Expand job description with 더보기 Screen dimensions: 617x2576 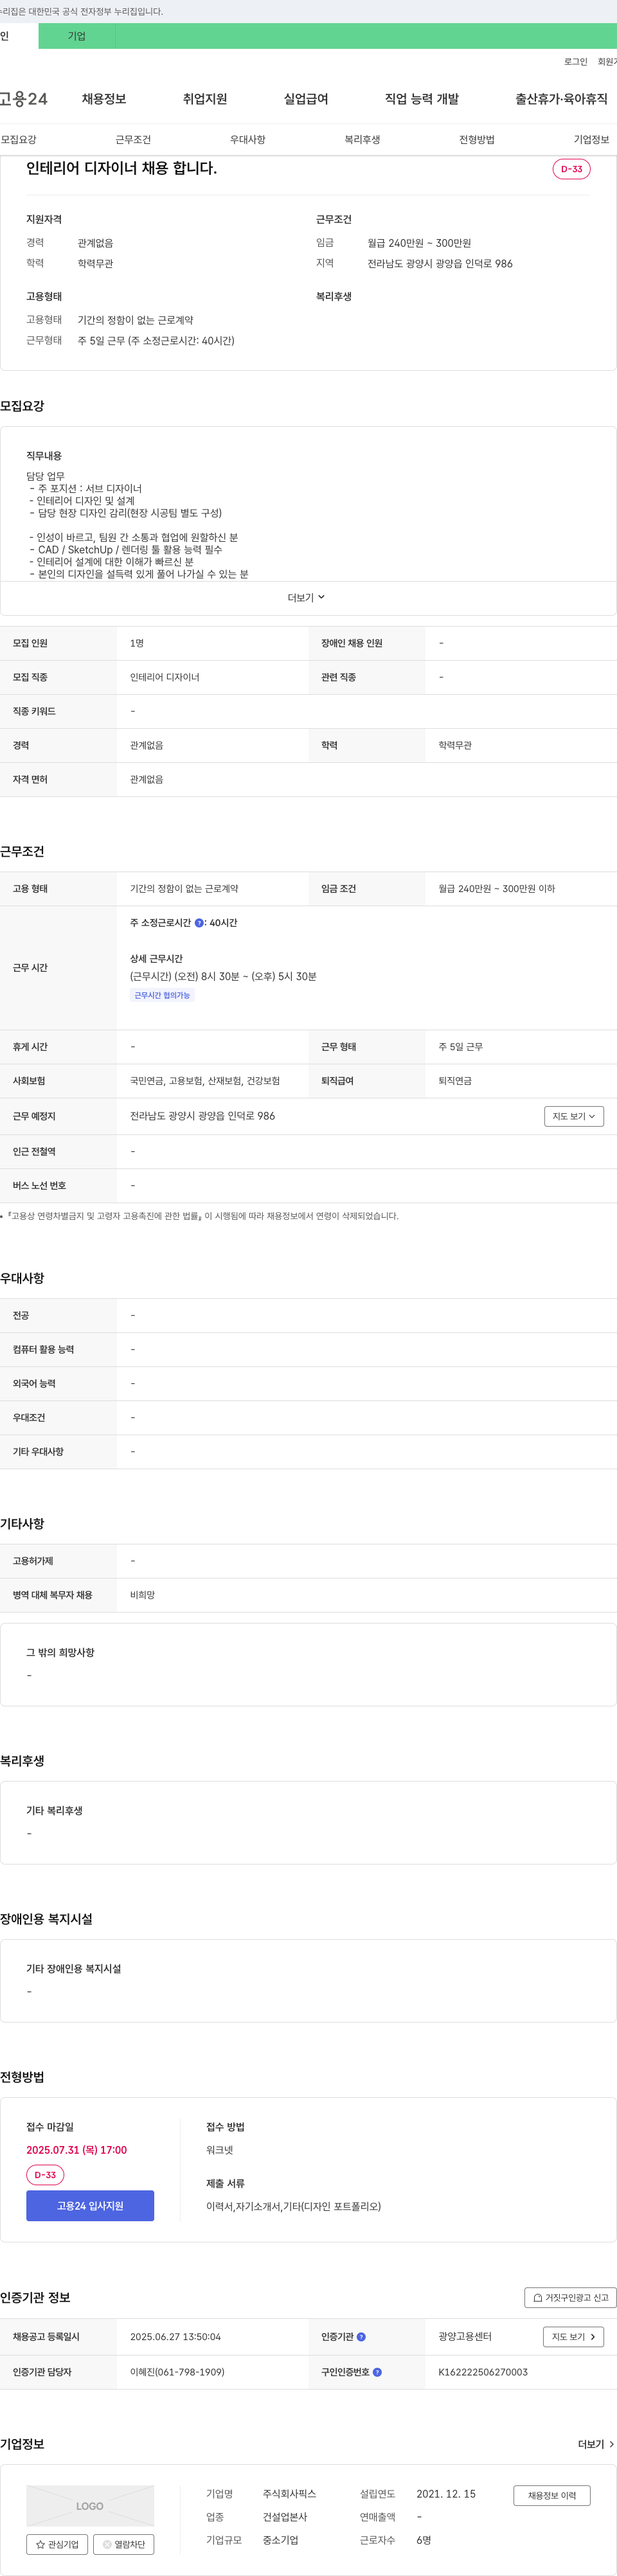point(307,597)
